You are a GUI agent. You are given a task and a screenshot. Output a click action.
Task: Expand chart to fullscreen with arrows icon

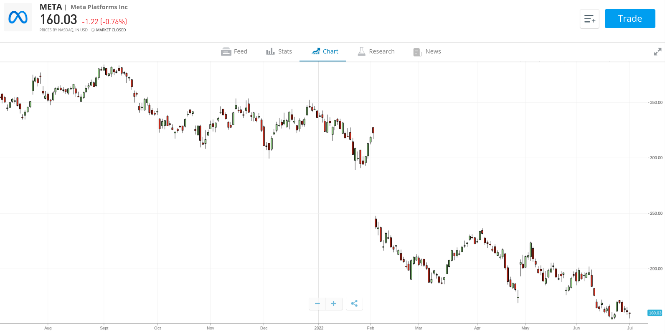click(x=657, y=51)
